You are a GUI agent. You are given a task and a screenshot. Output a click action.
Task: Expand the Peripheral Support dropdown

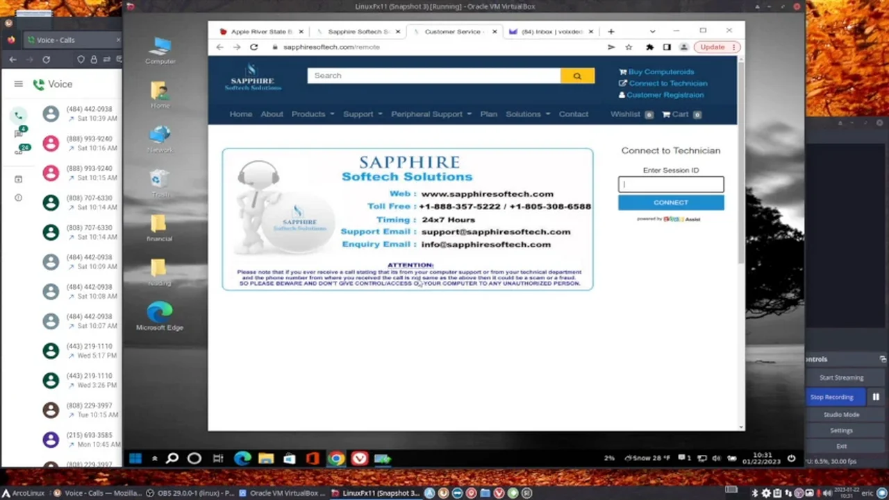pyautogui.click(x=431, y=114)
